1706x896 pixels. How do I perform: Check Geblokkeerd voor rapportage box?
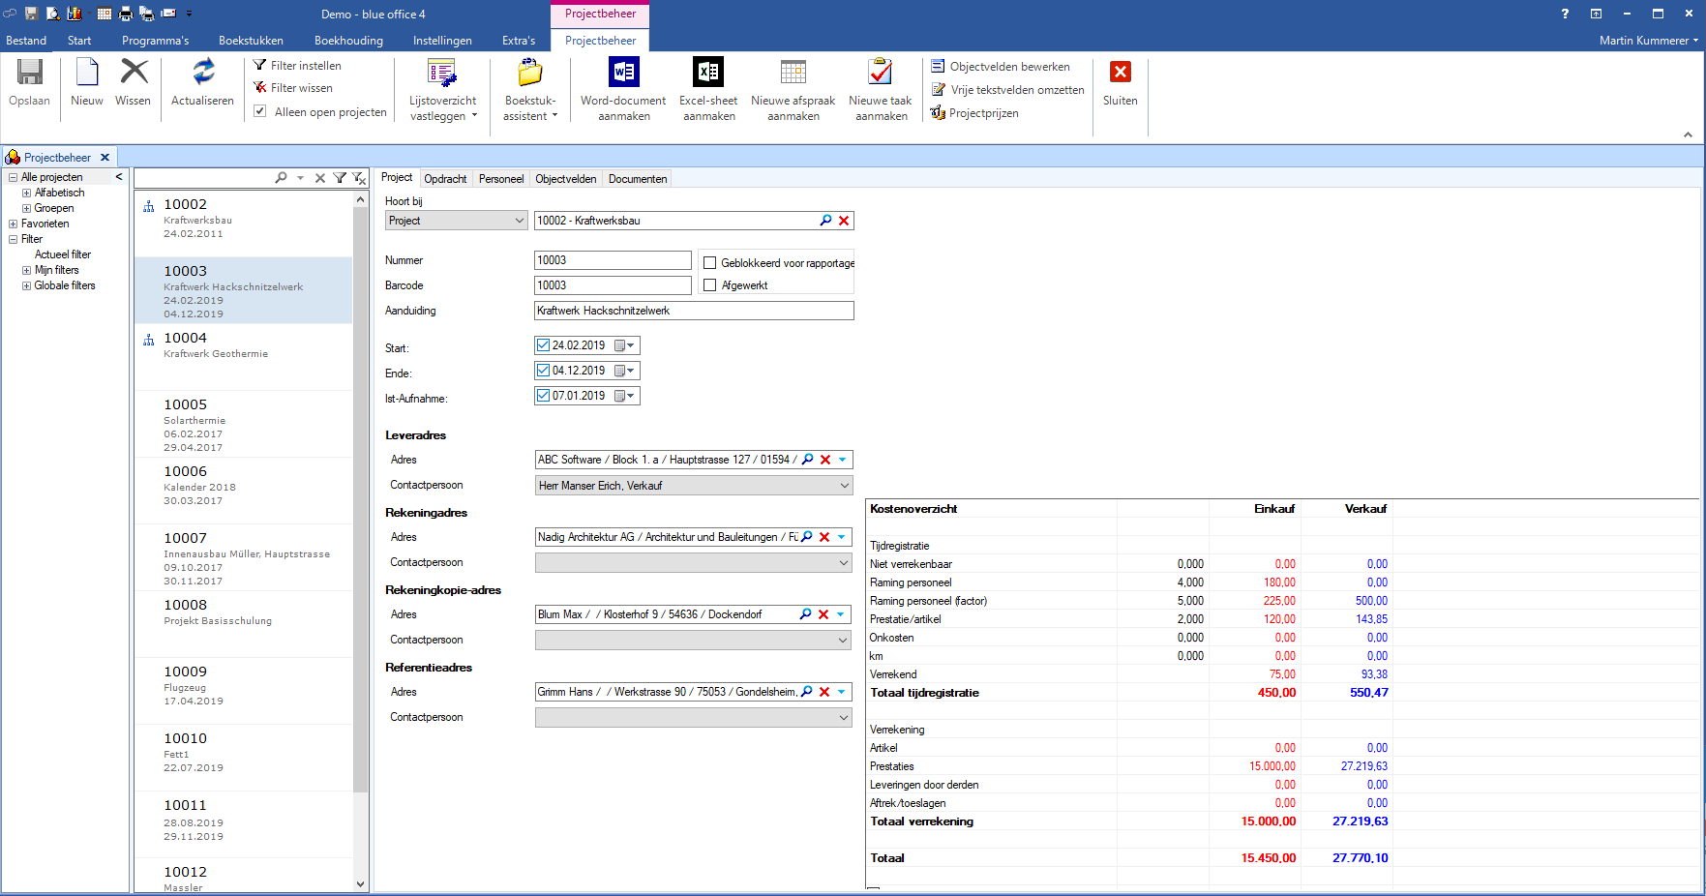point(710,263)
